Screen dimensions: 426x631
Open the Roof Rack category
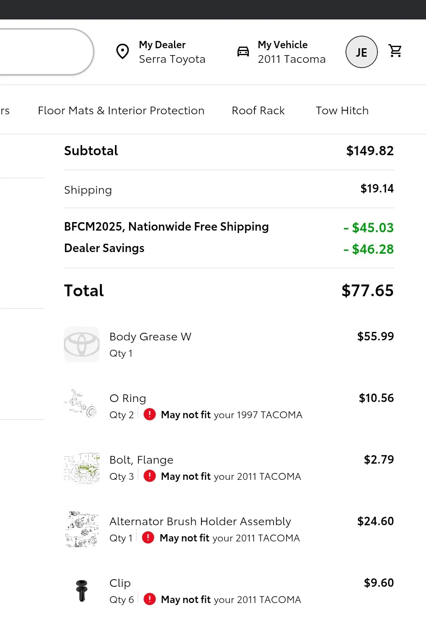coord(258,111)
